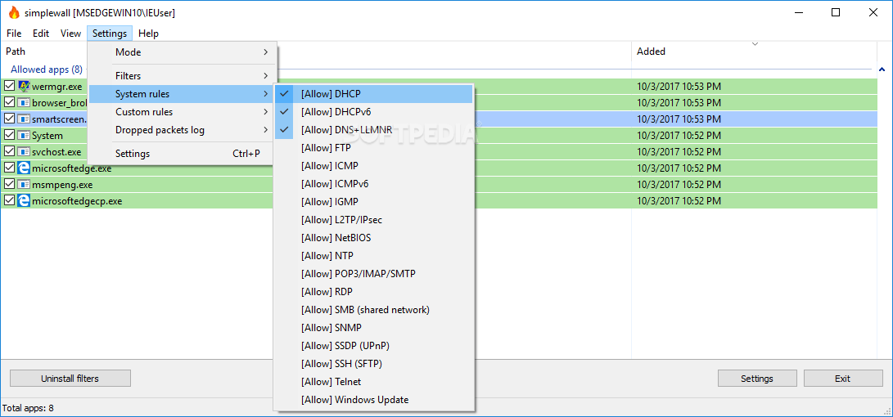Expand the Custom rules submenu

183,112
